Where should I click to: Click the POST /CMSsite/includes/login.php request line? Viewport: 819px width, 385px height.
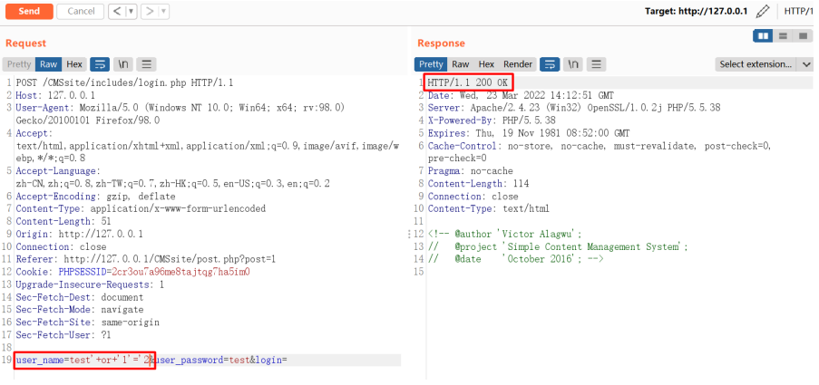click(x=124, y=82)
